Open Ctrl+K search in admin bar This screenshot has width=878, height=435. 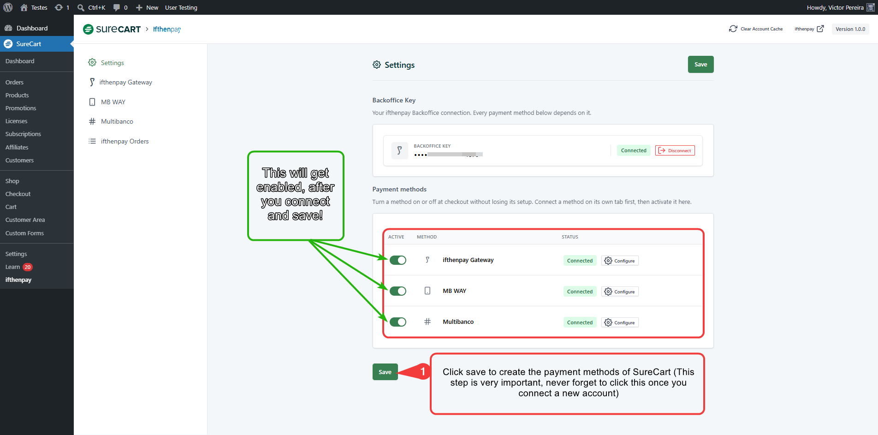click(x=91, y=7)
